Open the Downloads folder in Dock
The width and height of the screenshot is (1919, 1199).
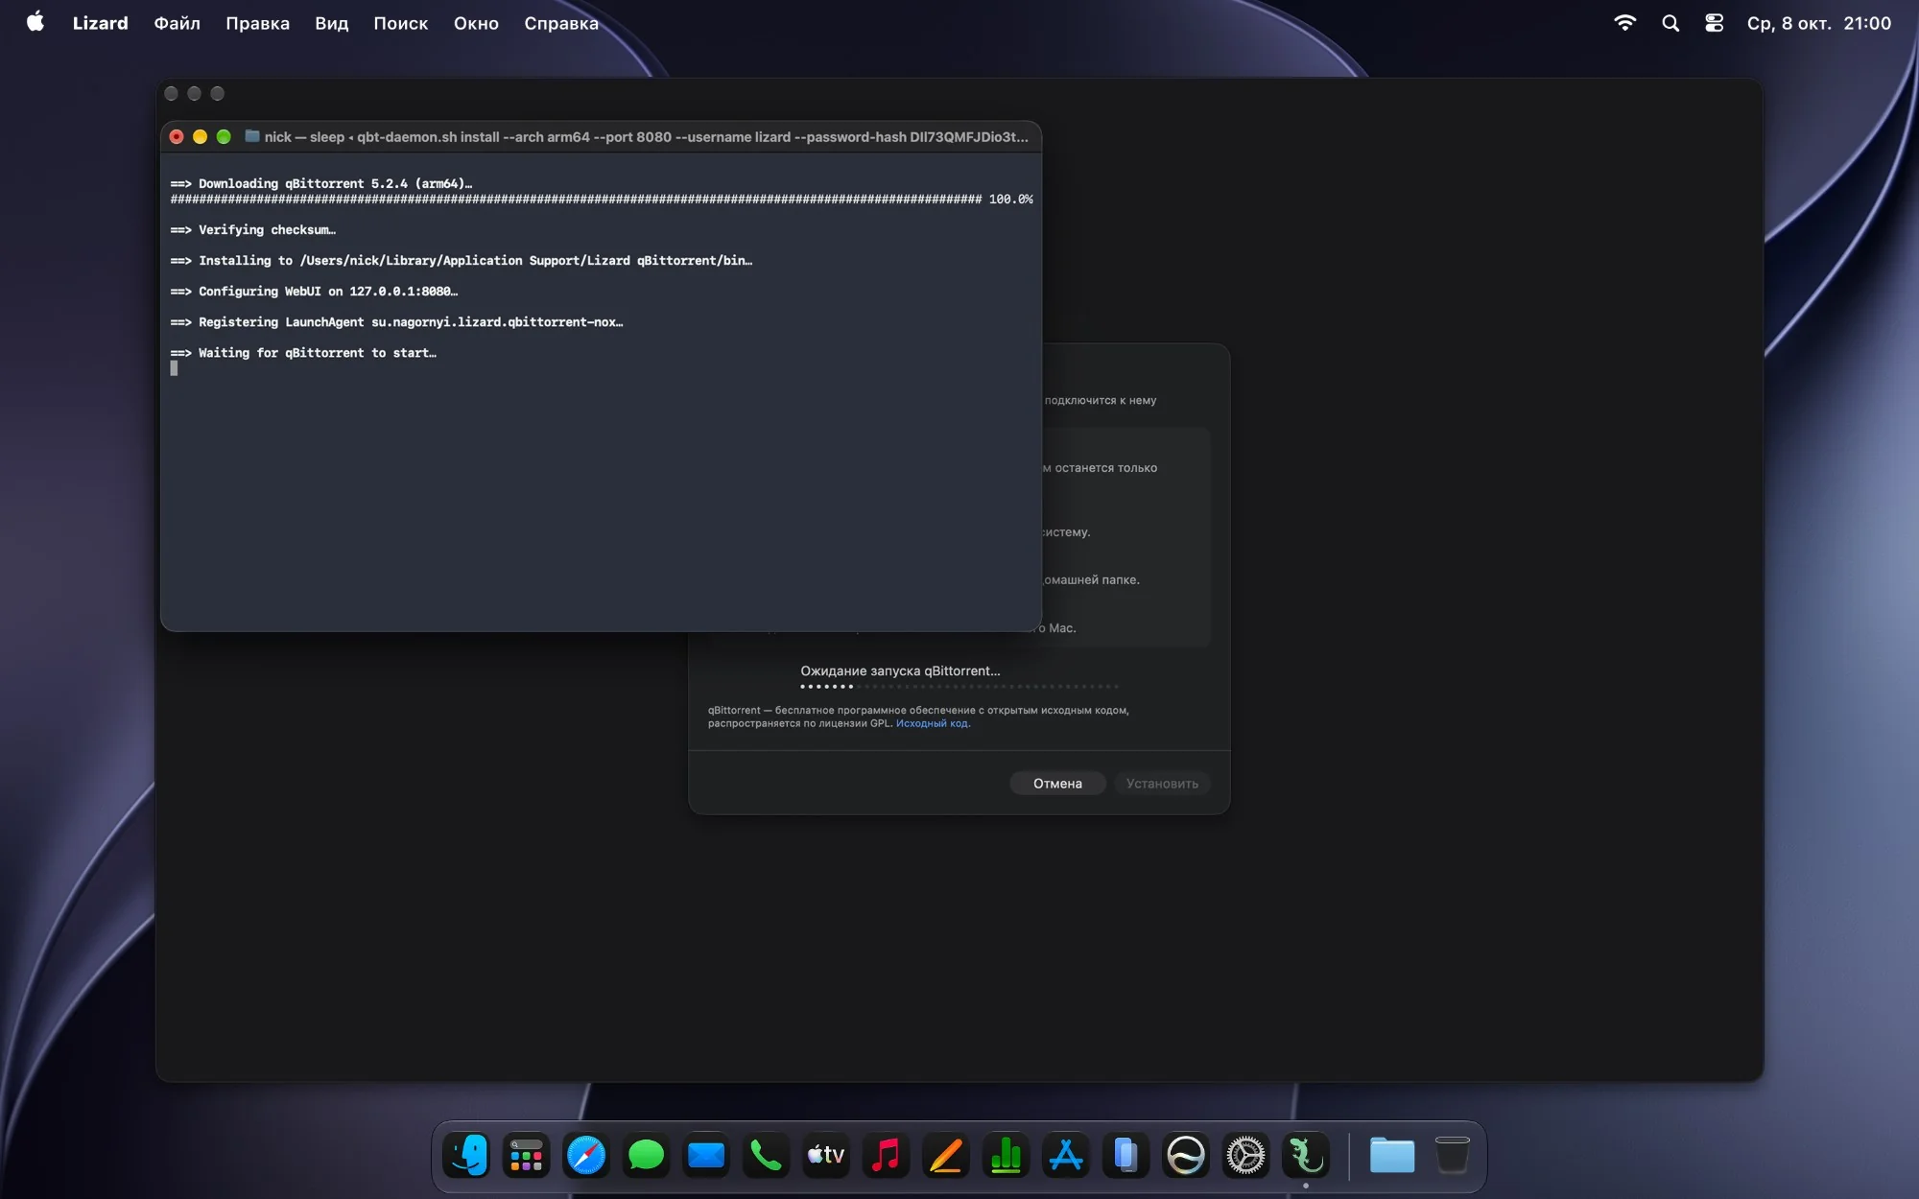tap(1392, 1155)
